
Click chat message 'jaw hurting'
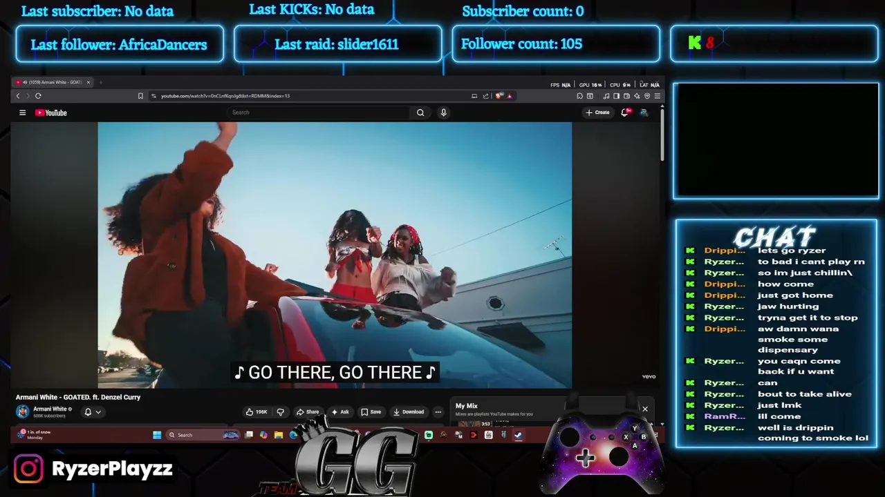pyautogui.click(x=788, y=306)
